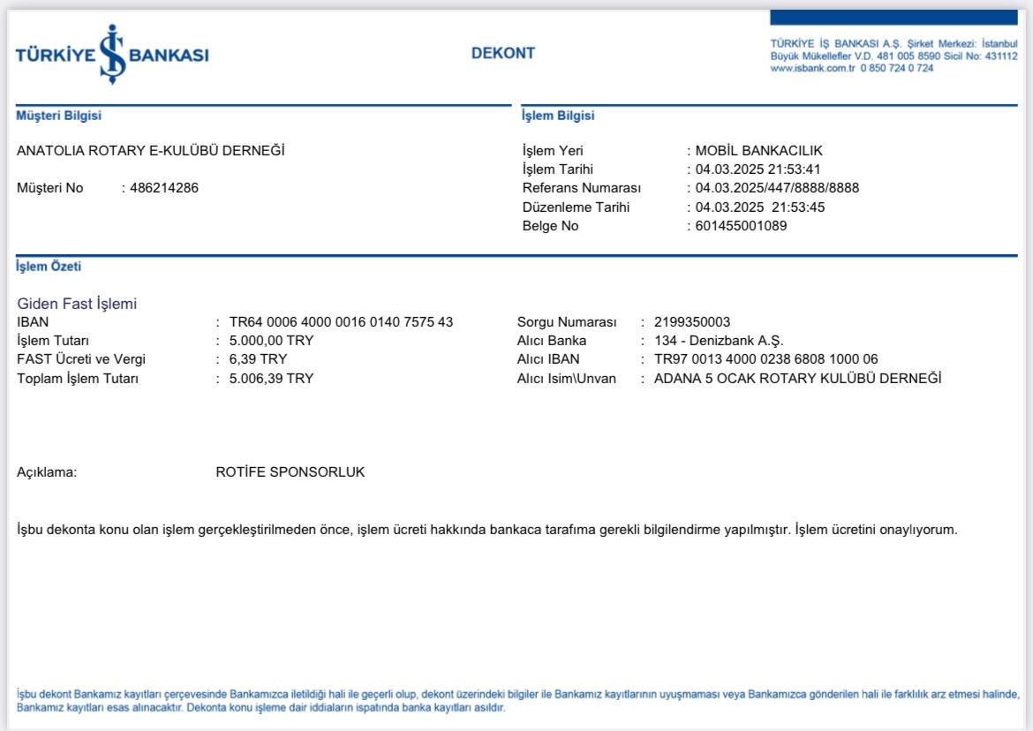Click the phone number "0 850 724 0 724"
The width and height of the screenshot is (1033, 731).
click(x=897, y=69)
